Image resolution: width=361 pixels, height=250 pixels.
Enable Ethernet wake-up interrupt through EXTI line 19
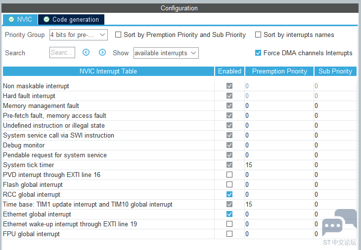[x=229, y=224]
